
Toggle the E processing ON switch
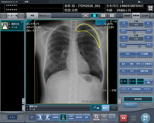tap(124, 81)
